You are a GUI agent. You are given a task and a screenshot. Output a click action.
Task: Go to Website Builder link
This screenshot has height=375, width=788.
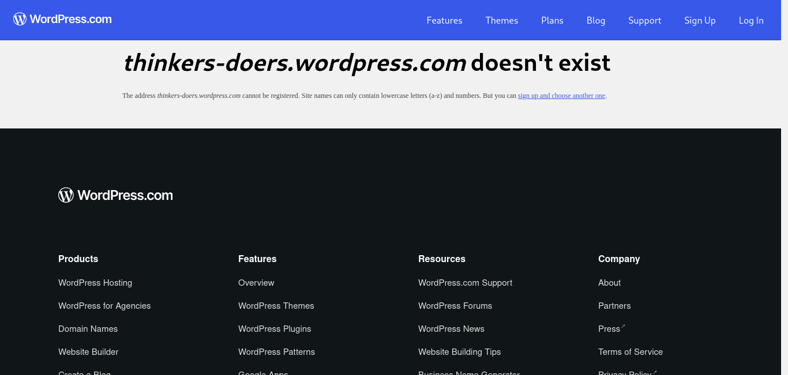point(88,352)
